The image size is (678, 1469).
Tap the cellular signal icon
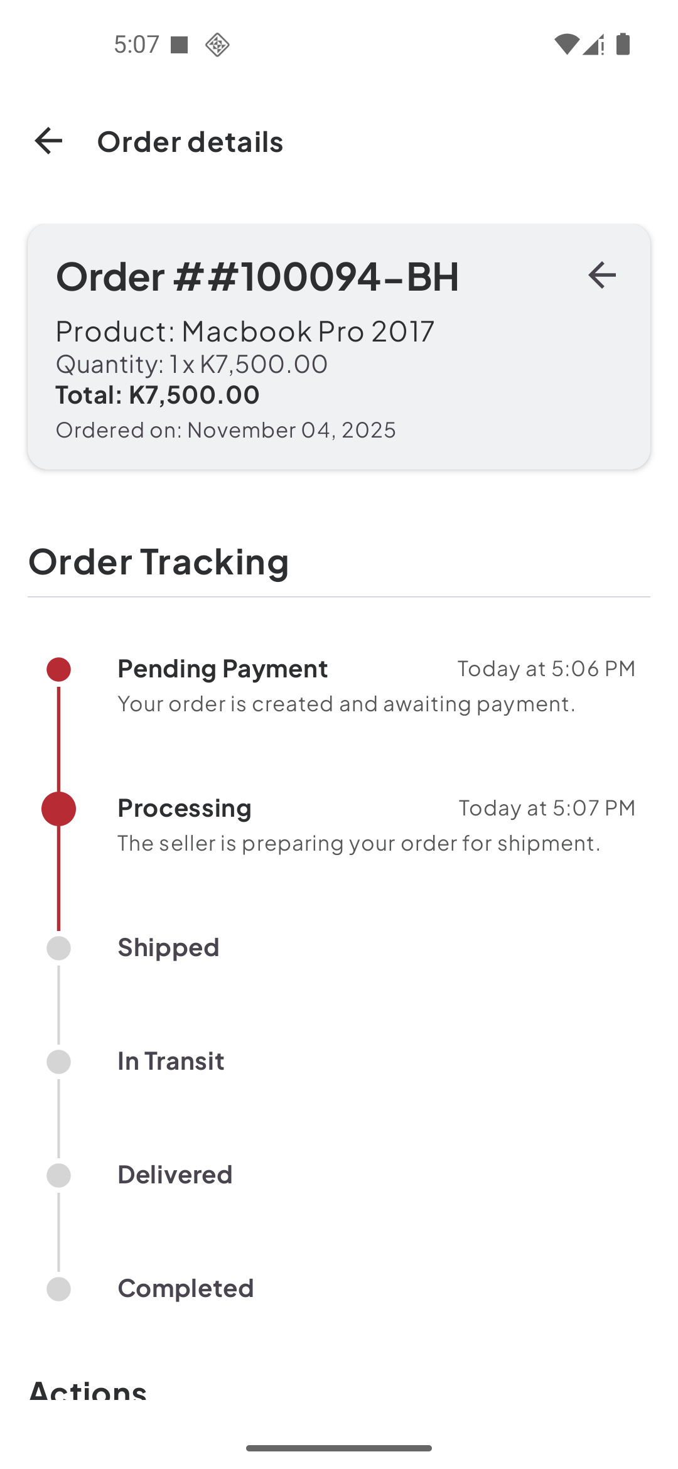593,45
